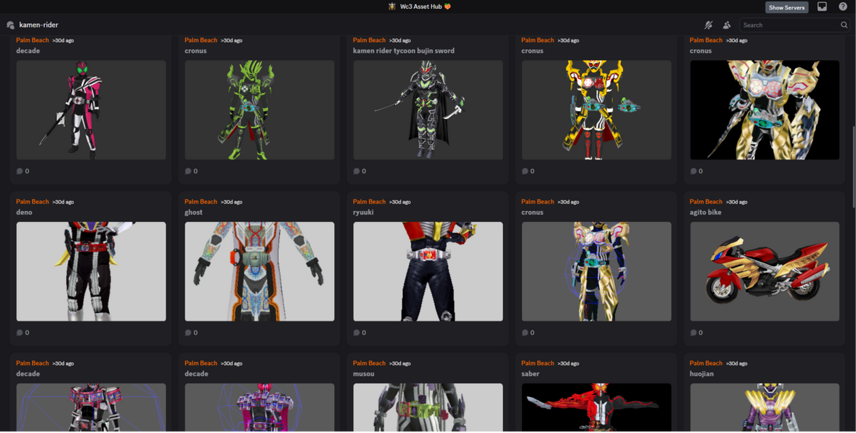This screenshot has width=856, height=433.
Task: Click Palm Beach author on the saber post
Action: (538, 363)
